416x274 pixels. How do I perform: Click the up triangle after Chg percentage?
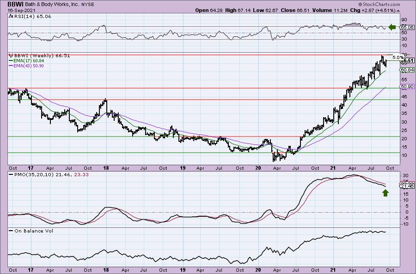click(398, 11)
